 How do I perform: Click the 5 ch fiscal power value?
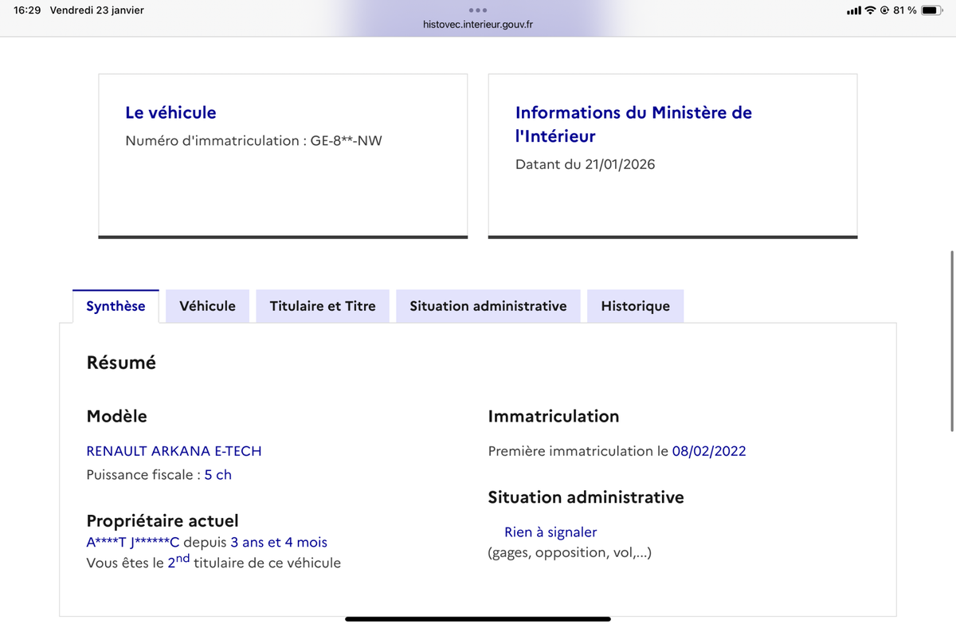(x=218, y=475)
